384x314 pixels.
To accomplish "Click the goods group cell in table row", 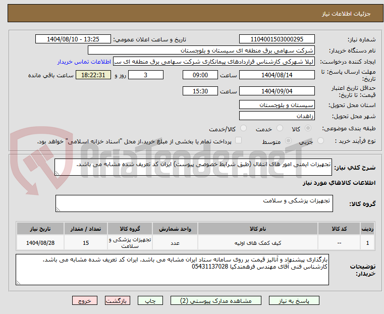I will click(130, 243).
